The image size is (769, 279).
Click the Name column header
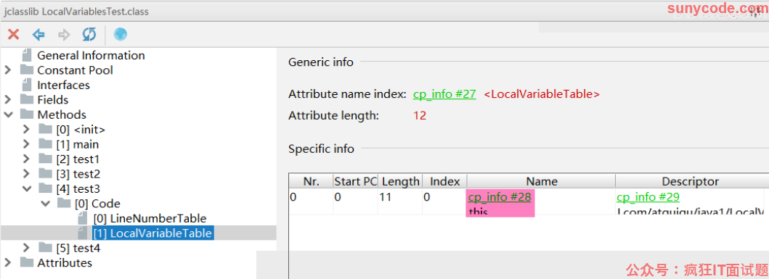click(542, 181)
